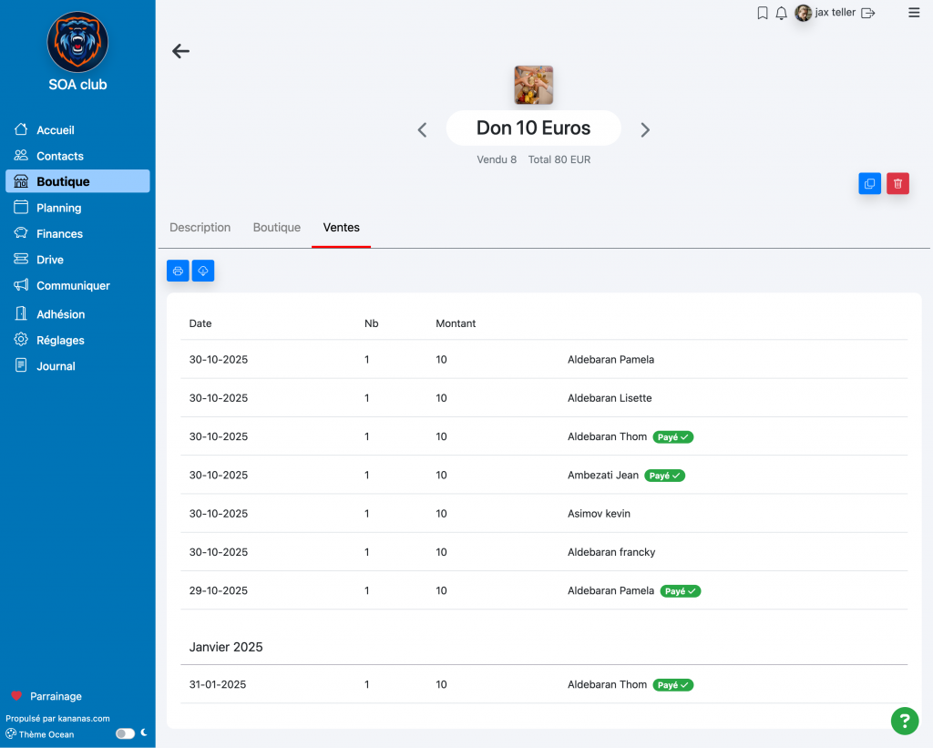This screenshot has width=933, height=748.
Task: Click the bookmark icon in top bar
Action: [763, 13]
